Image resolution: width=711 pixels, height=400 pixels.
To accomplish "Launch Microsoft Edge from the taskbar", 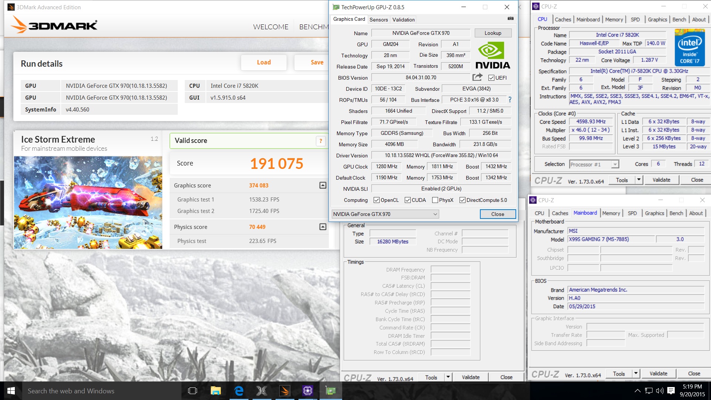I will [x=239, y=391].
